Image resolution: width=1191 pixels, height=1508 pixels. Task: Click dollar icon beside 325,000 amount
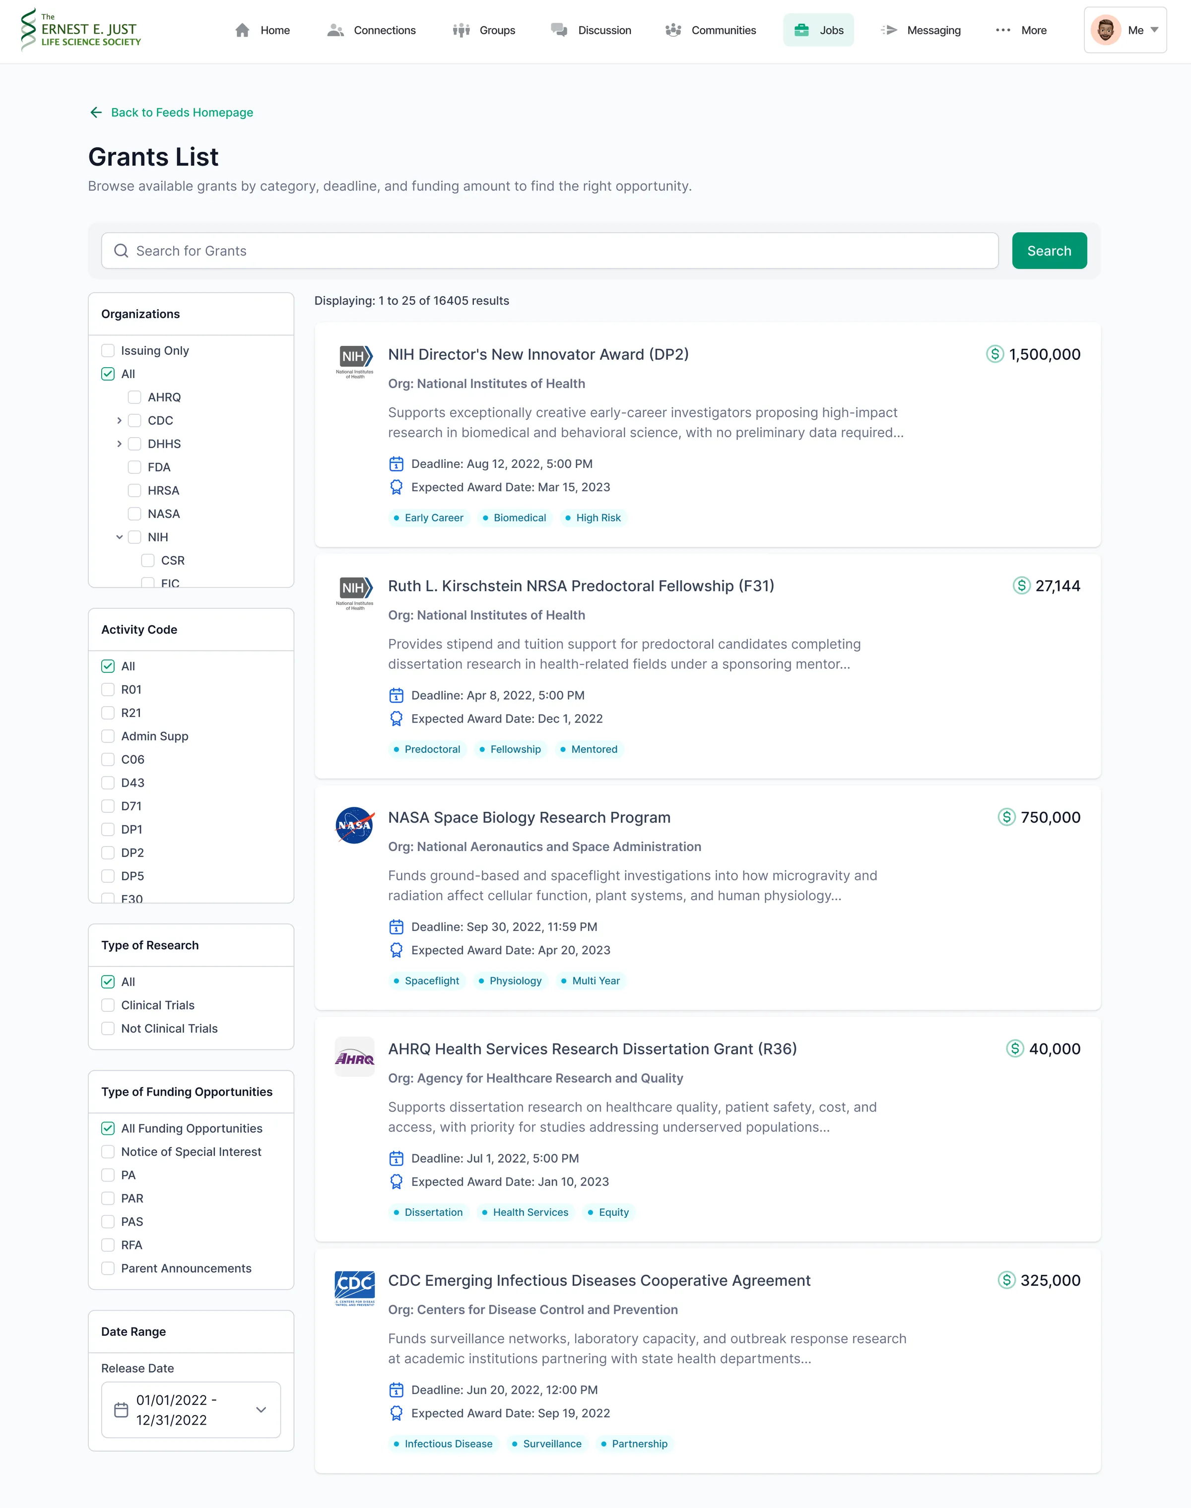coord(1006,1280)
